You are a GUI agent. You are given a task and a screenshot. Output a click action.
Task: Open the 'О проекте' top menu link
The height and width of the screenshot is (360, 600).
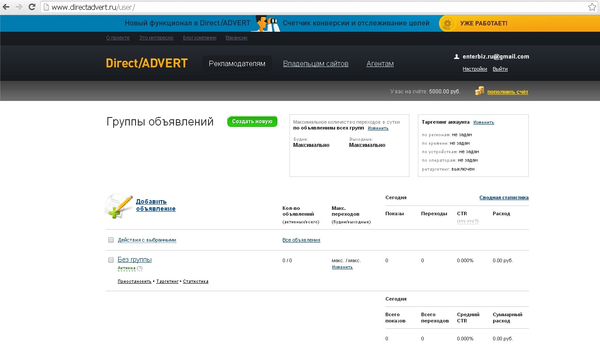[118, 38]
